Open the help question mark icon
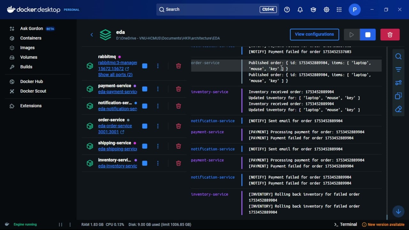 287,10
